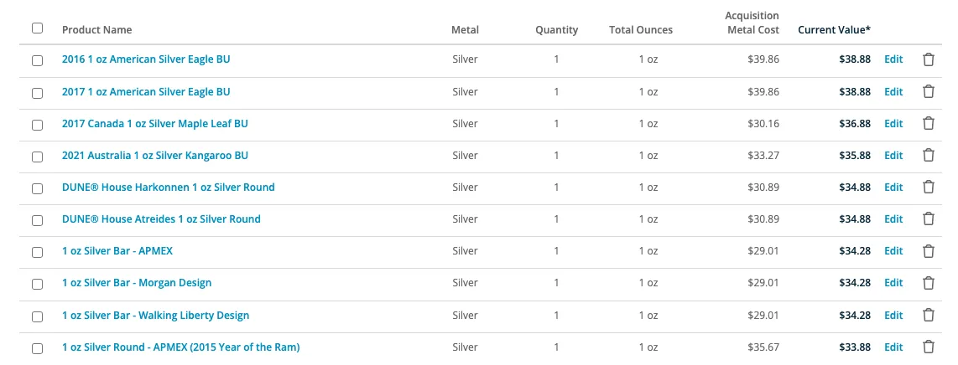This screenshot has height=365, width=958.
Task: Click trash icon for 2015 Year of the Ram round
Action: (928, 347)
